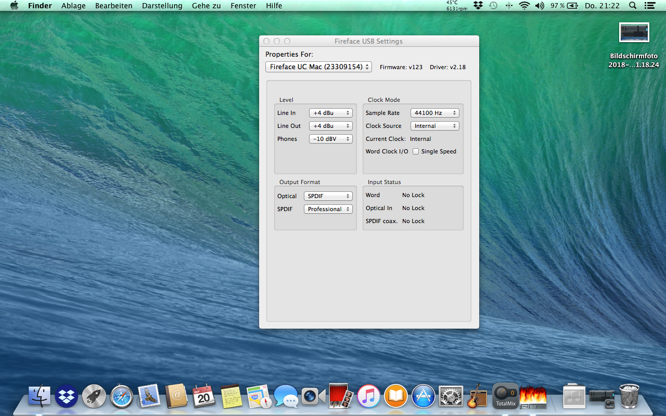
Task: Click battery status 97 % indicator
Action: click(x=565, y=6)
